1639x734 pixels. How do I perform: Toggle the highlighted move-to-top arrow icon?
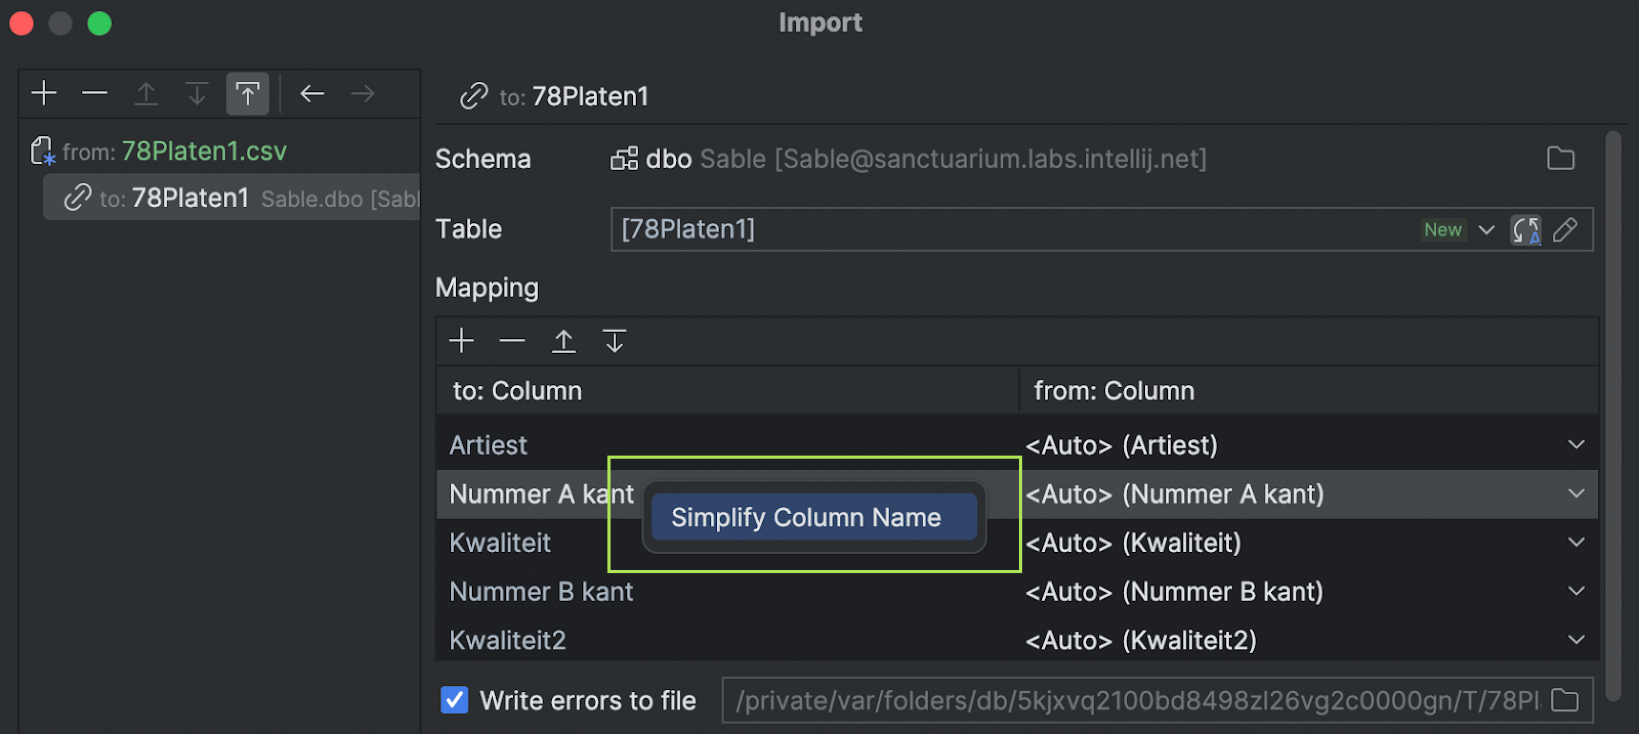[x=247, y=94]
